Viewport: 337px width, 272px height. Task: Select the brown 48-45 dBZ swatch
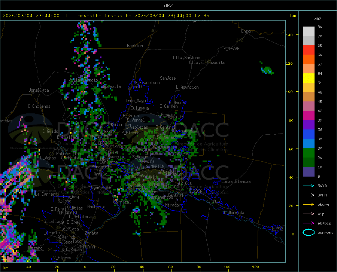click(309, 97)
